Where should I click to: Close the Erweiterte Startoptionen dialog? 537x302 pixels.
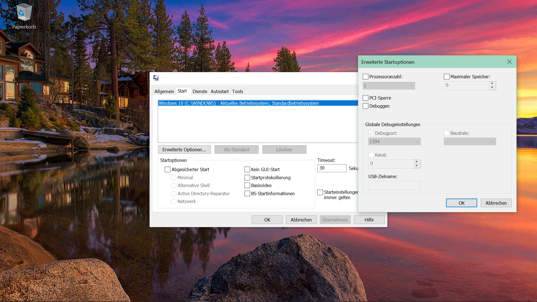pos(509,62)
